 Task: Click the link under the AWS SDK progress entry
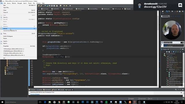(x=35, y=94)
